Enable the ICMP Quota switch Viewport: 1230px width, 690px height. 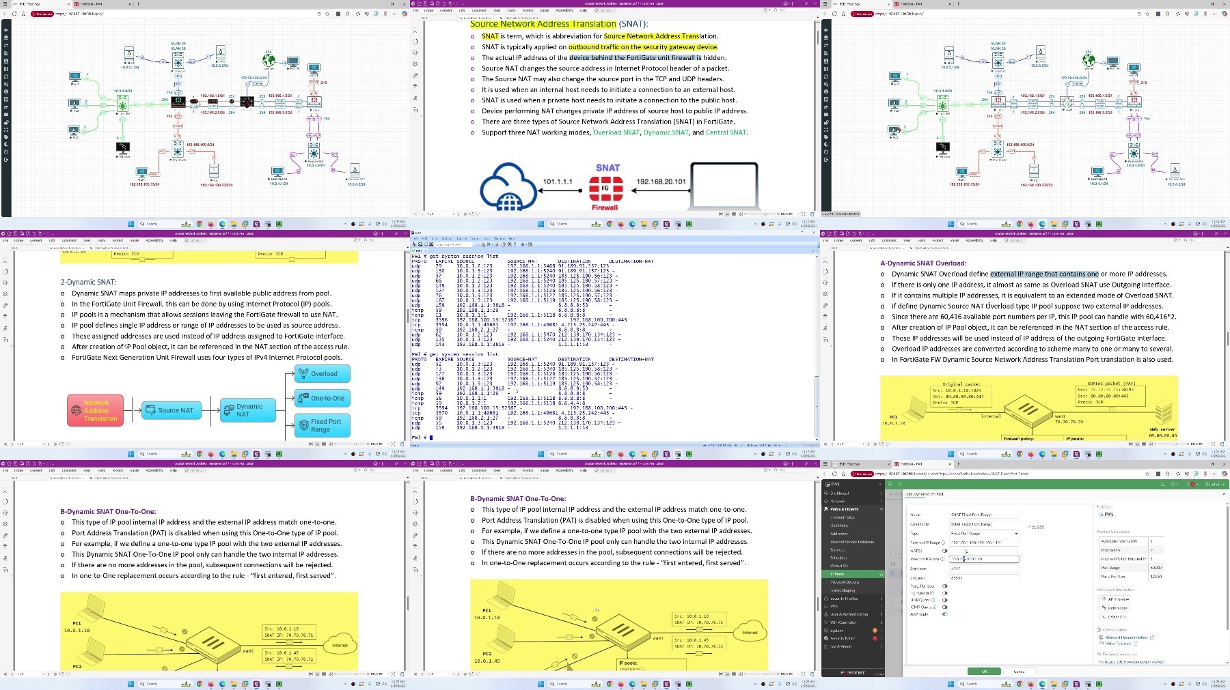[945, 607]
